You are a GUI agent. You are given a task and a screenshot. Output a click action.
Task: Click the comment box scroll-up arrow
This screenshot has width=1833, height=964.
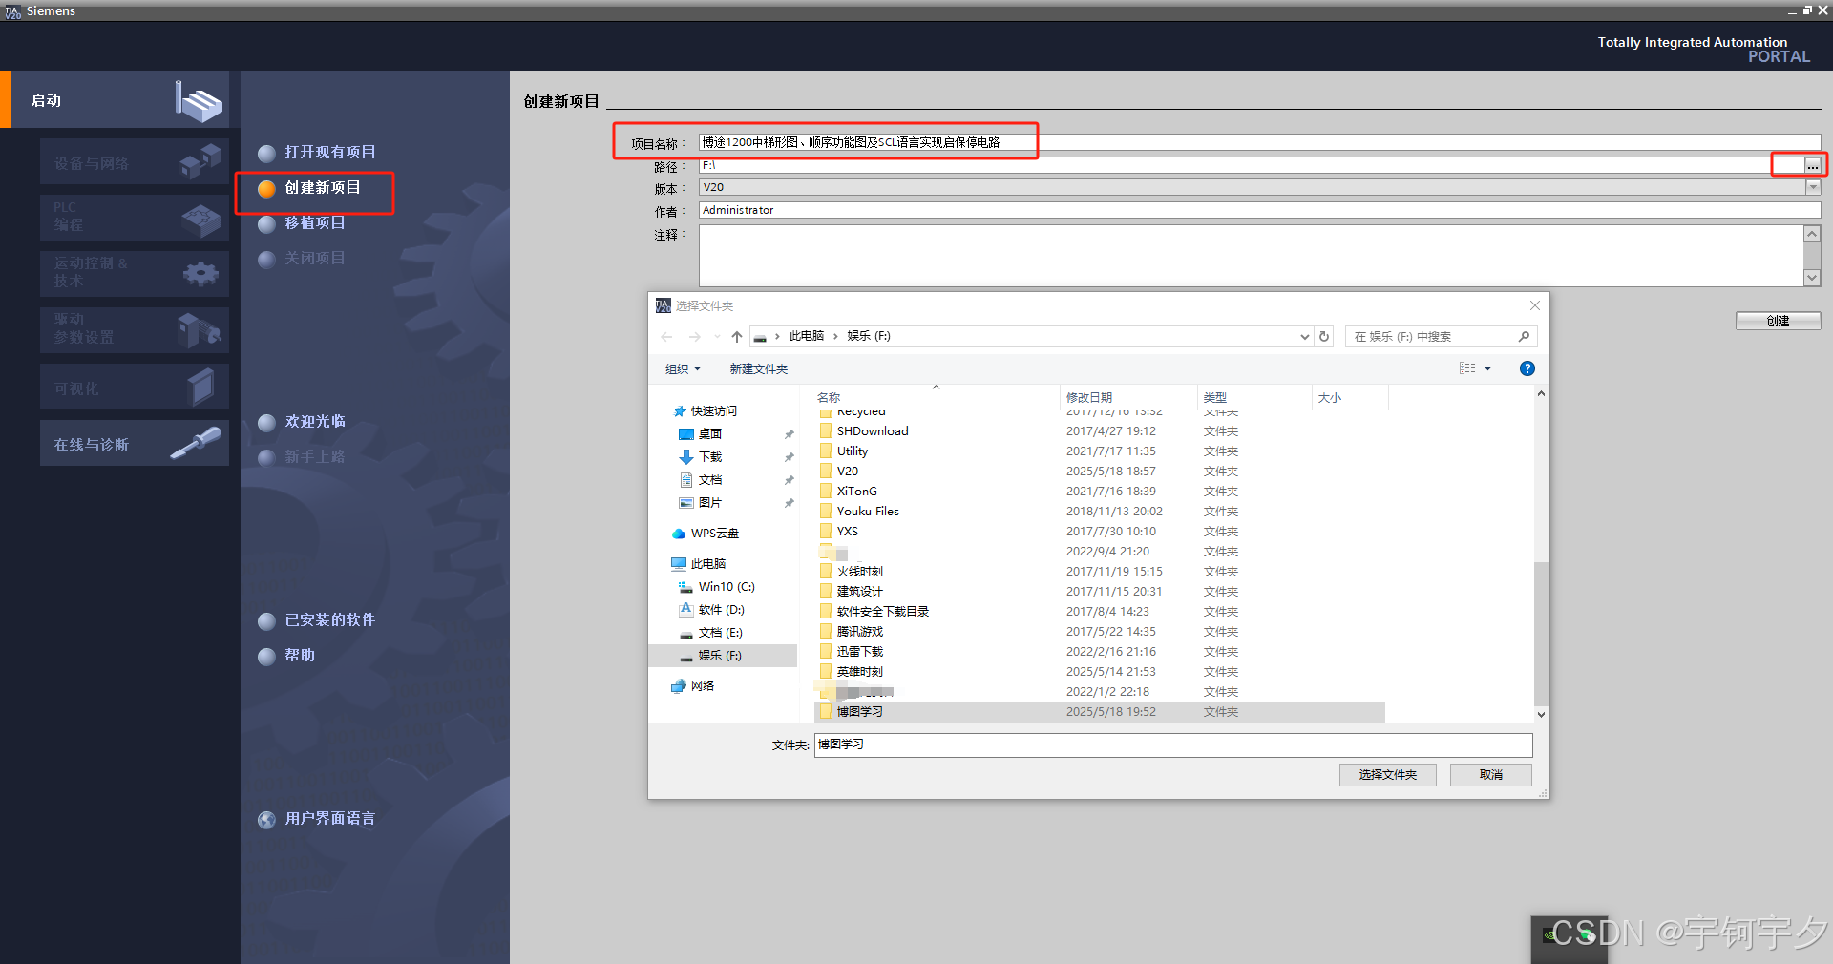(1812, 234)
